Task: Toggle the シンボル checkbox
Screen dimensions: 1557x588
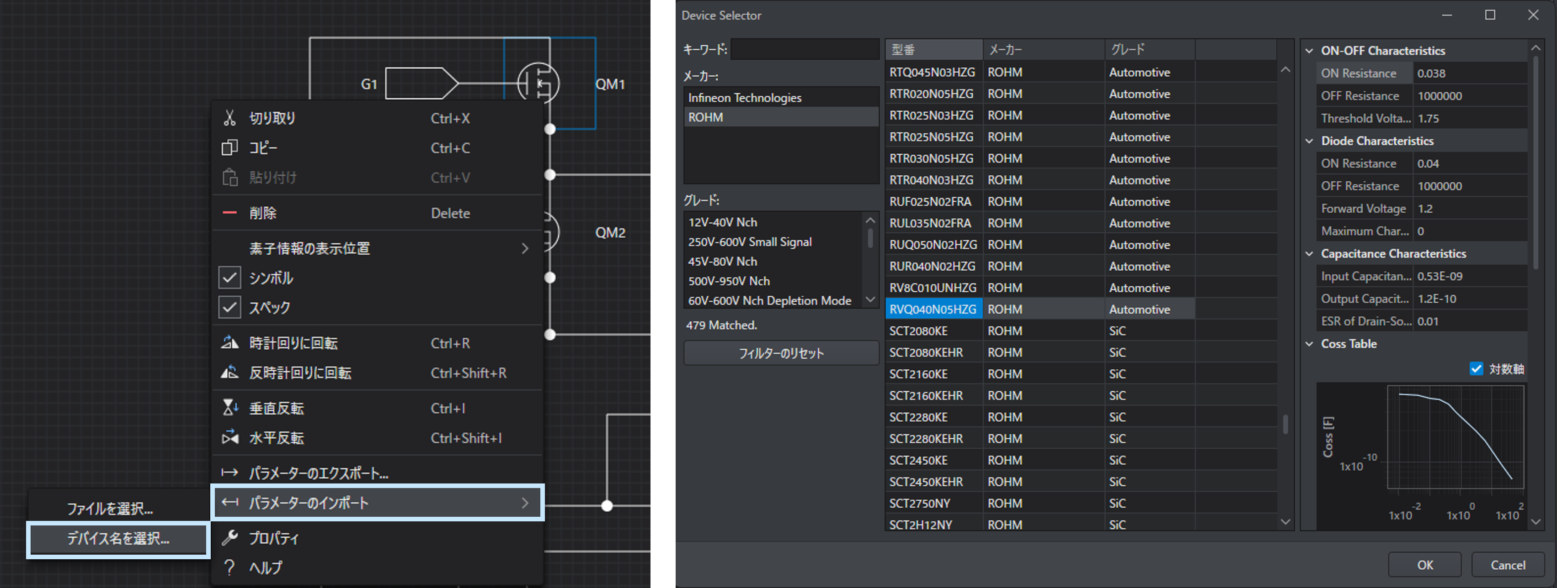Action: pos(229,278)
